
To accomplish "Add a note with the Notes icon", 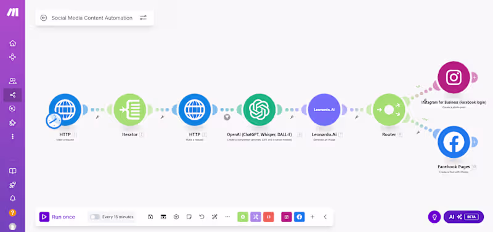I will click(189, 217).
